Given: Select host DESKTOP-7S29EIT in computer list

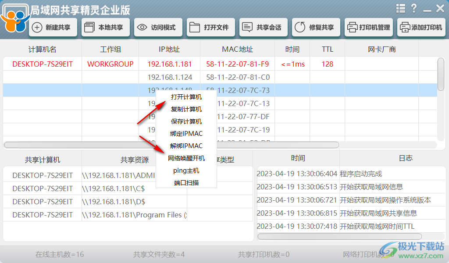Looking at the screenshot, I should 43,64.
